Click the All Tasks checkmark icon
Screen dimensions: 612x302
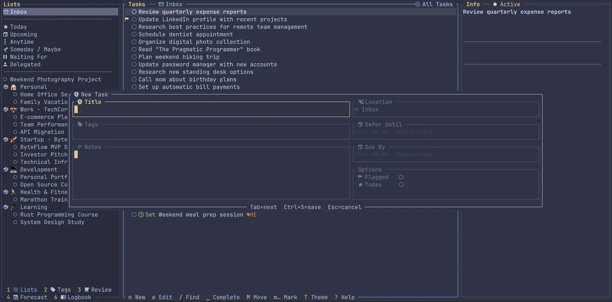coord(418,4)
